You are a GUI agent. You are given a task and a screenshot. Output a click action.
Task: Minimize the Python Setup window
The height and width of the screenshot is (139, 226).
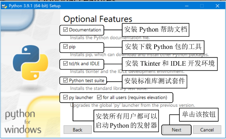tap(187, 6)
